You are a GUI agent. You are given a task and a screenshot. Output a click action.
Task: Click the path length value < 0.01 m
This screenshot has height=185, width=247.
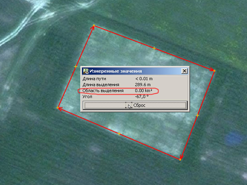point(144,79)
